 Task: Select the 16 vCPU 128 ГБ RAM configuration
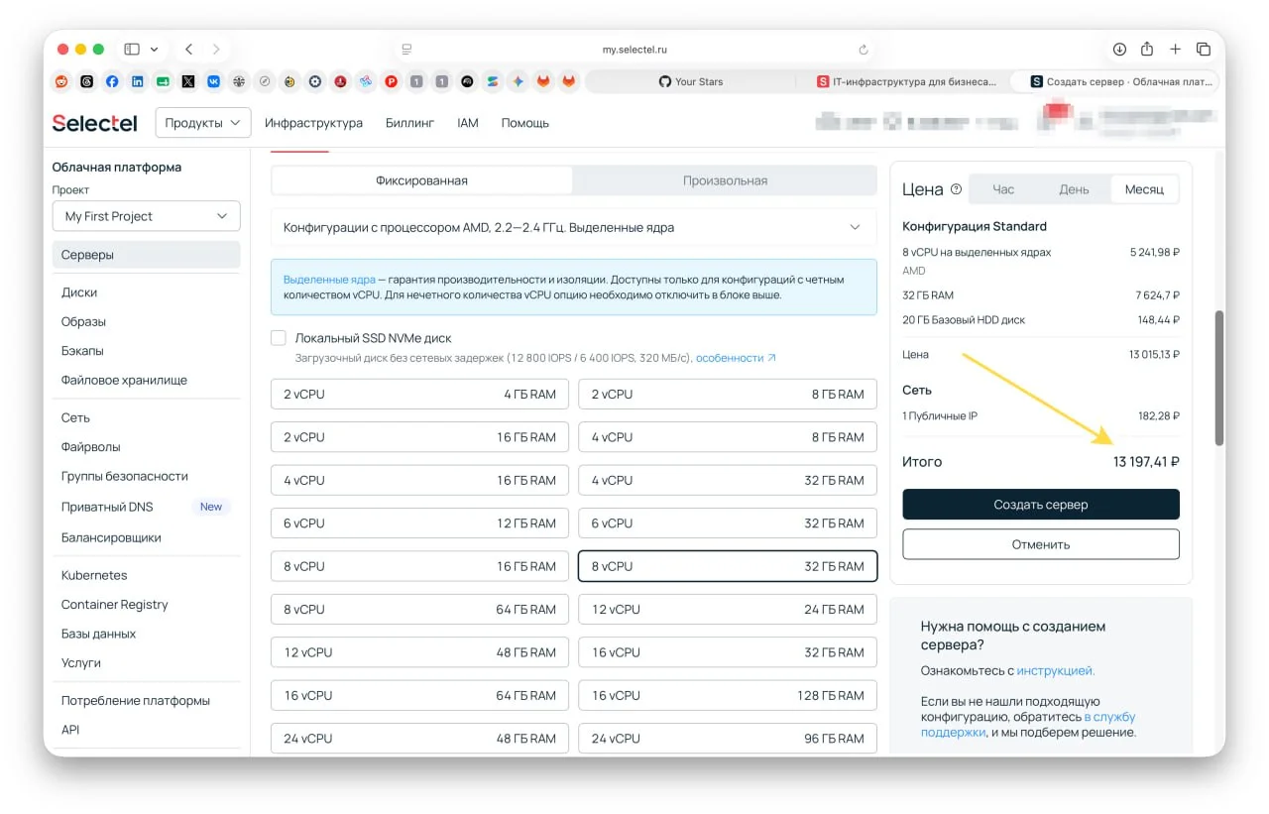point(728,695)
